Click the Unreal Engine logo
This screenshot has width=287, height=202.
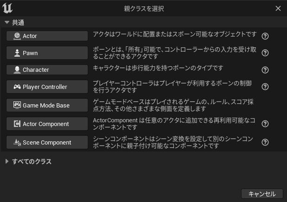pyautogui.click(x=7, y=8)
